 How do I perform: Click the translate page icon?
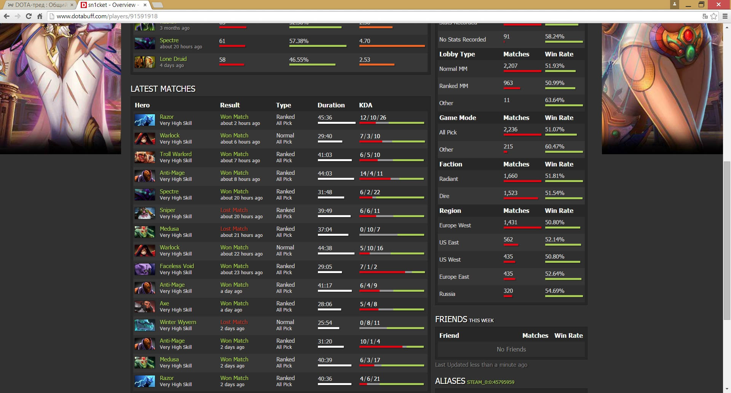[x=705, y=16]
